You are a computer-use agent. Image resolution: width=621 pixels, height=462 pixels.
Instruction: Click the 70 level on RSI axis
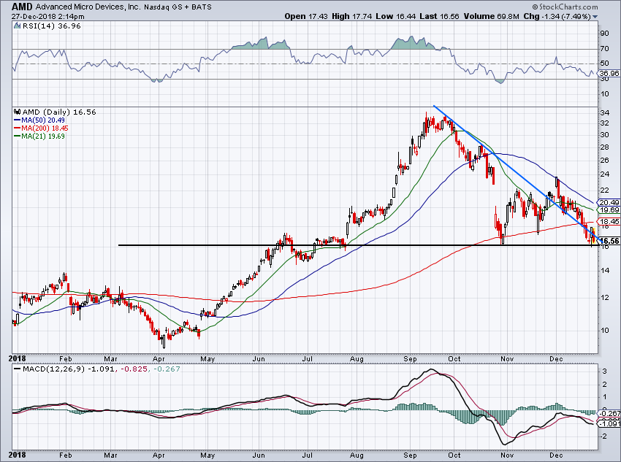604,49
